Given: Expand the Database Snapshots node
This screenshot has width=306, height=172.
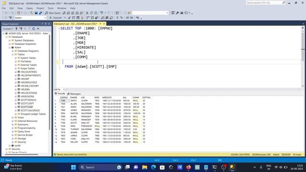Looking at the screenshot, I should [10, 44].
